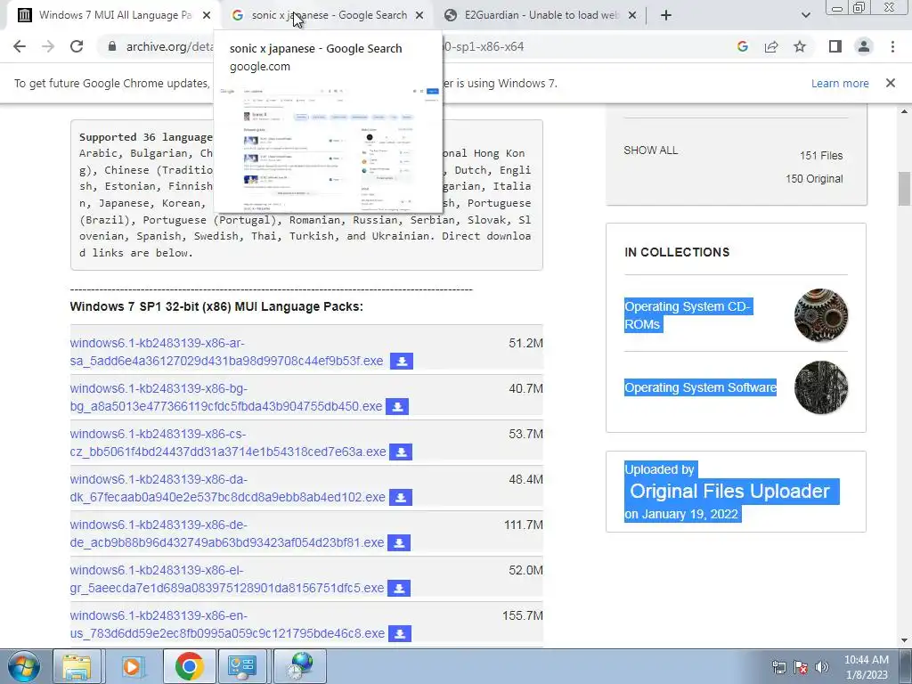Reload the current page
912x684 pixels.
tap(77, 46)
